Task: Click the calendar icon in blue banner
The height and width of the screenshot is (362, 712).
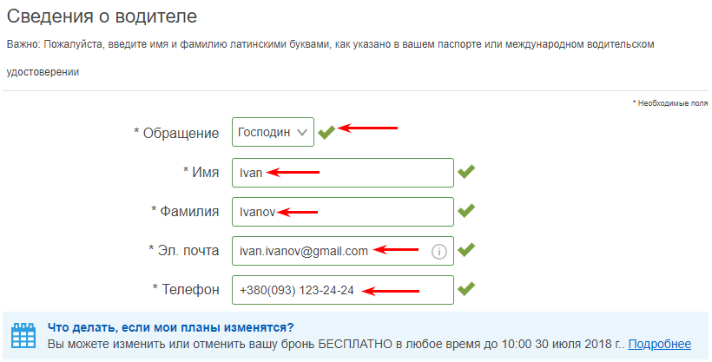Action: [23, 336]
